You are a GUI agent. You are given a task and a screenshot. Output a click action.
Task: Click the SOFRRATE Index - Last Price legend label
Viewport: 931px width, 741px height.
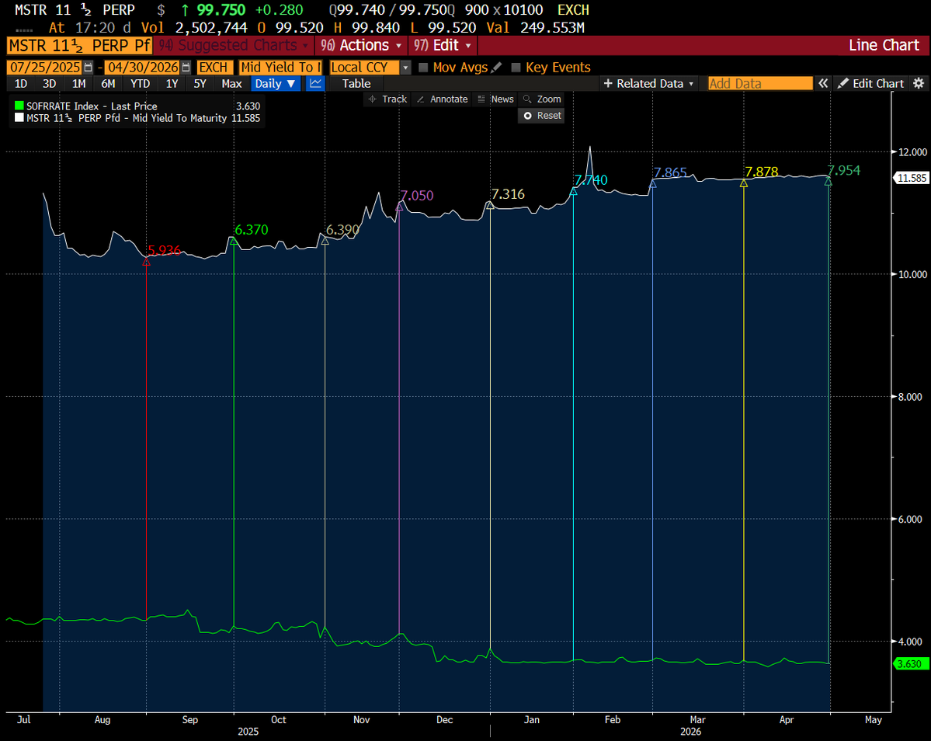click(92, 106)
